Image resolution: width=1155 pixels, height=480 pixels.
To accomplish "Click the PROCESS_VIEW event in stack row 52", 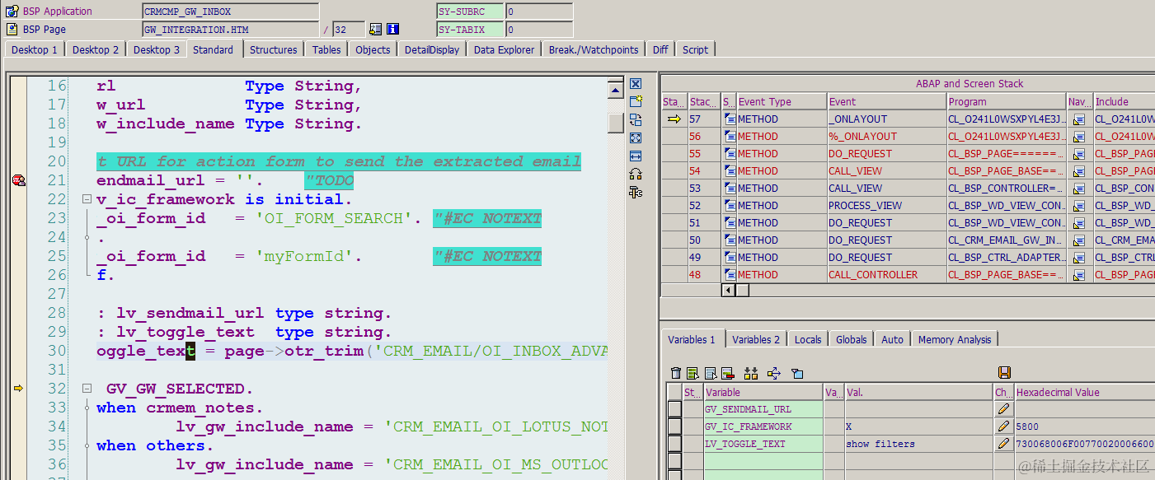I will coord(886,206).
